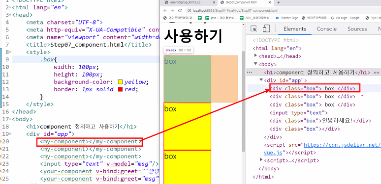Switch to the /users/signup_form3.jsp tab
The height and width of the screenshot is (184, 381).
click(189, 2)
